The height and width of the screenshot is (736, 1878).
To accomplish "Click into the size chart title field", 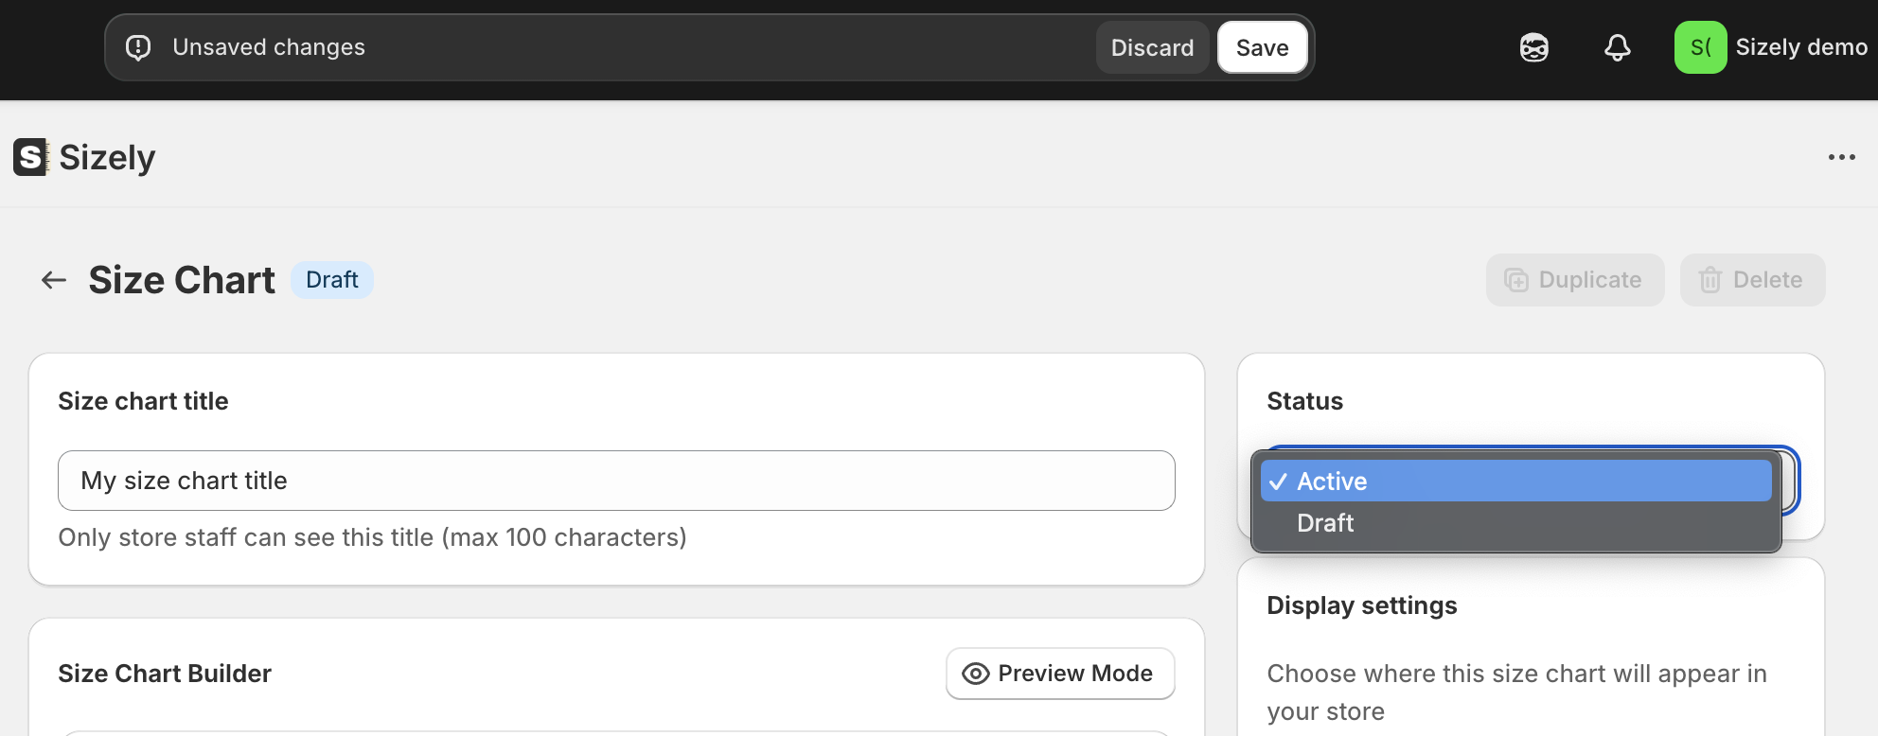I will [616, 481].
